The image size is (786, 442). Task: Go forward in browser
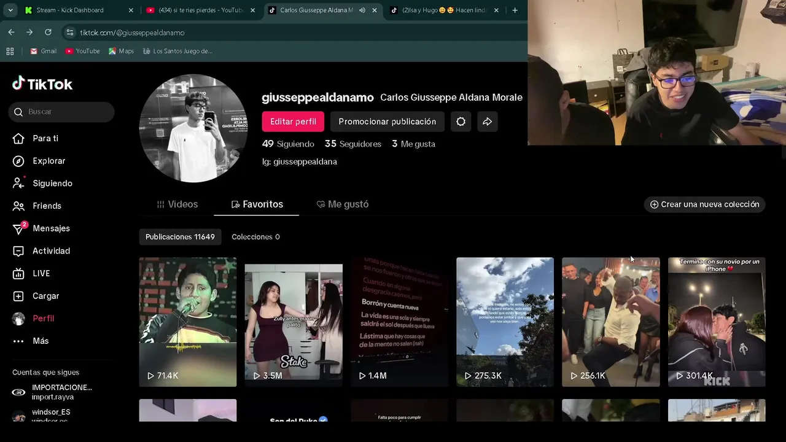click(29, 32)
